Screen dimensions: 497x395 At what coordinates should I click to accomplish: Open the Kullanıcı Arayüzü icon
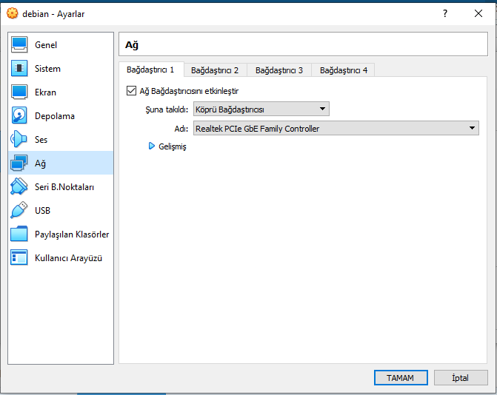point(19,257)
